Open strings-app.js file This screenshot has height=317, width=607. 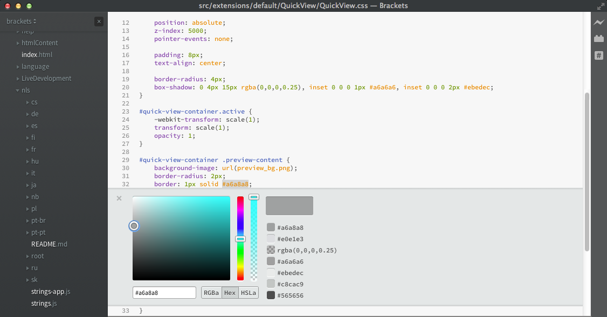coord(51,292)
